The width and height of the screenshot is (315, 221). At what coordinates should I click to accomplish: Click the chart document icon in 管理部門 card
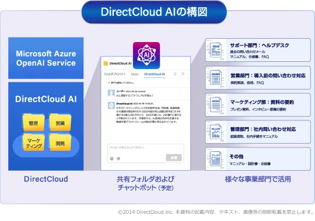(216, 132)
